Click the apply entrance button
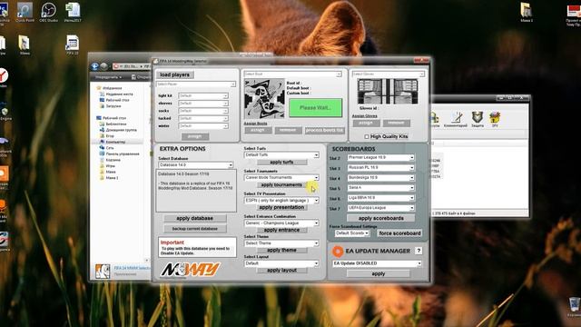This screenshot has width=581, height=327. click(x=281, y=230)
